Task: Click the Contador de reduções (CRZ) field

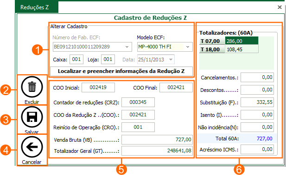Action: (138, 103)
